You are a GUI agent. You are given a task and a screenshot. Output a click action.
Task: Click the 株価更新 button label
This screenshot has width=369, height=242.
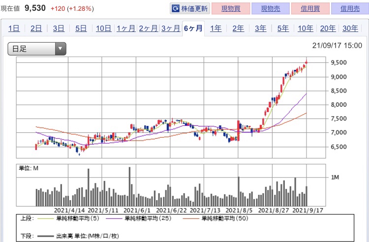[x=194, y=9]
